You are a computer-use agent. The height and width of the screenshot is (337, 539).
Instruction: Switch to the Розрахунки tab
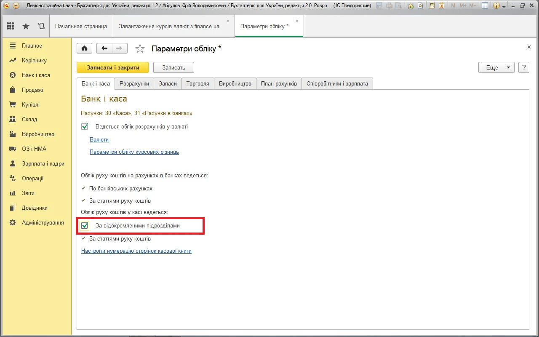click(134, 83)
